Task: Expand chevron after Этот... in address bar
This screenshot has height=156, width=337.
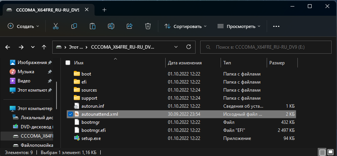Action: click(86, 47)
